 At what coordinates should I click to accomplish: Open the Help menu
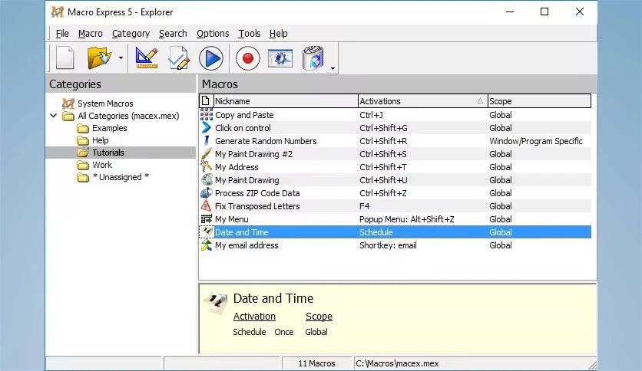click(x=279, y=34)
